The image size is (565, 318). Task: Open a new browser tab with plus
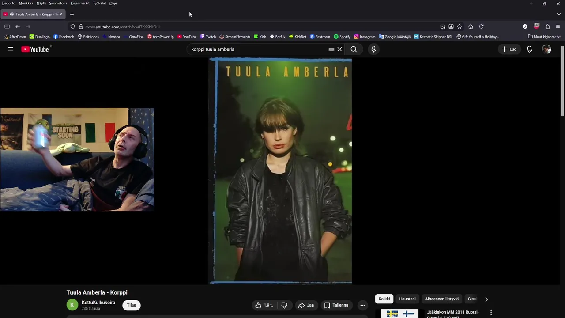click(x=72, y=14)
